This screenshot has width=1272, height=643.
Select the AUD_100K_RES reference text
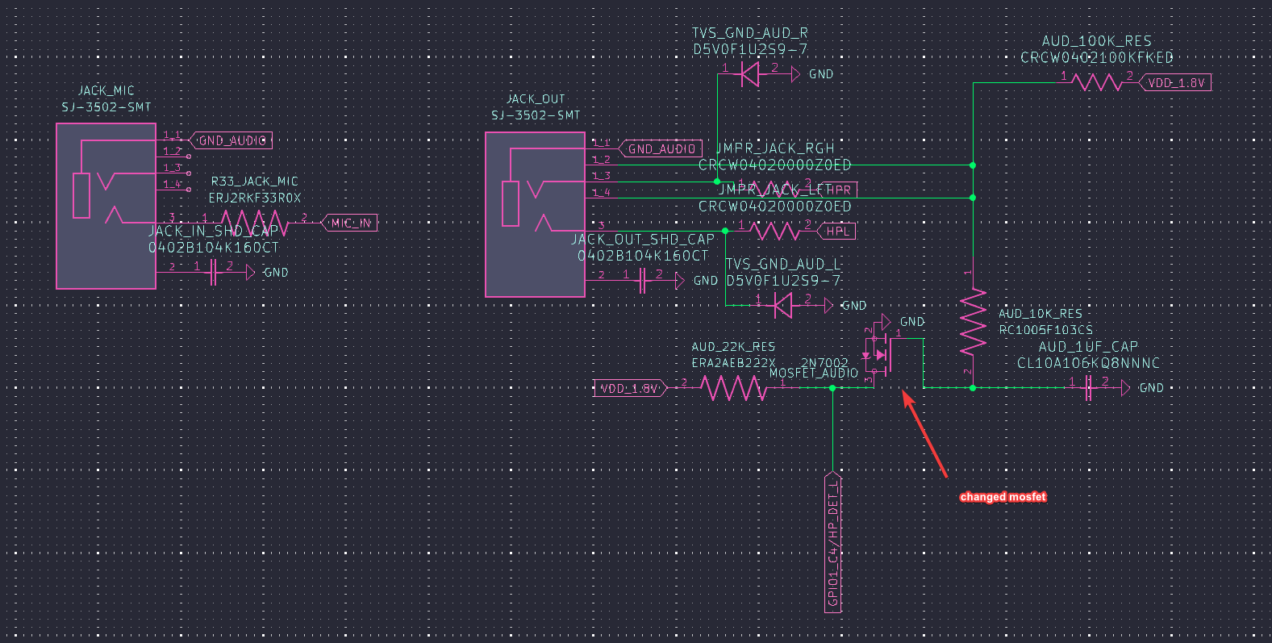[x=1097, y=41]
